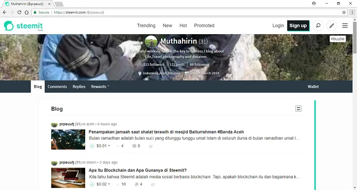The height and width of the screenshot is (190, 357).
Task: Click the pencil compose post icon
Action: [331, 25]
